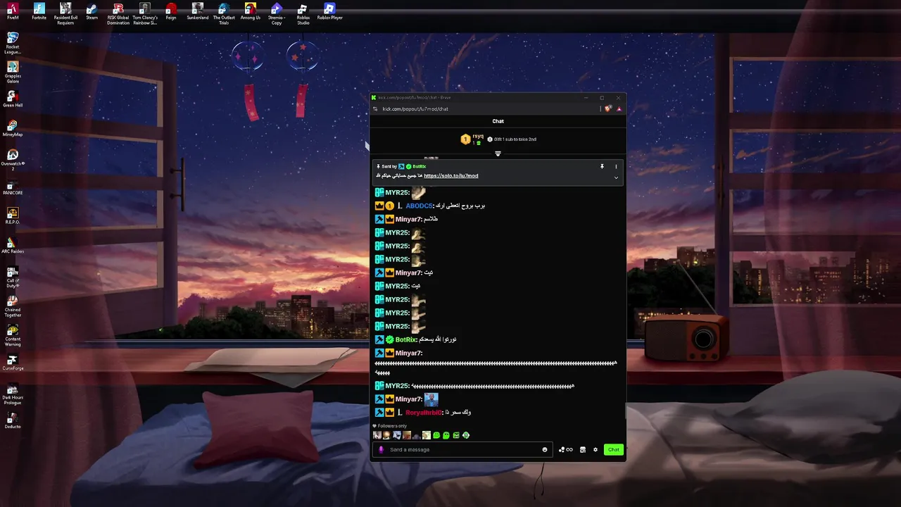Open the Grapples Galore desktop shortcut
901x507 pixels.
click(x=13, y=73)
